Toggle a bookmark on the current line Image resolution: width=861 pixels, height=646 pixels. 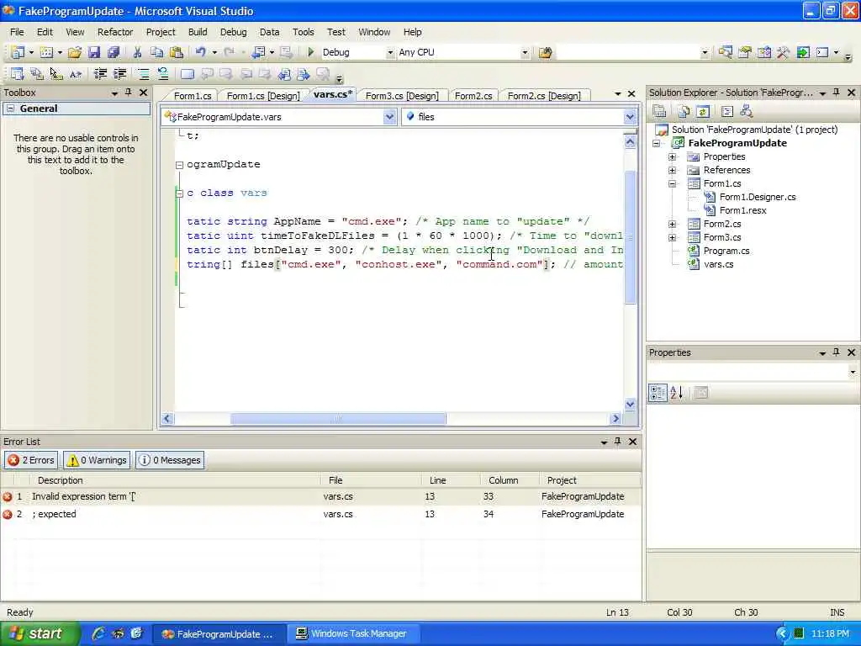click(188, 74)
